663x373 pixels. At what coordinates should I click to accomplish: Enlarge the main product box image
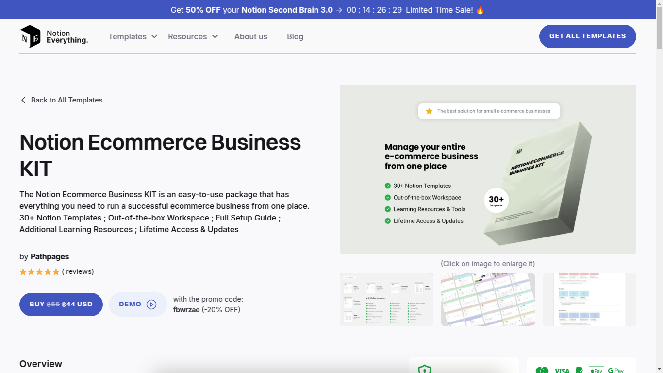click(x=488, y=170)
